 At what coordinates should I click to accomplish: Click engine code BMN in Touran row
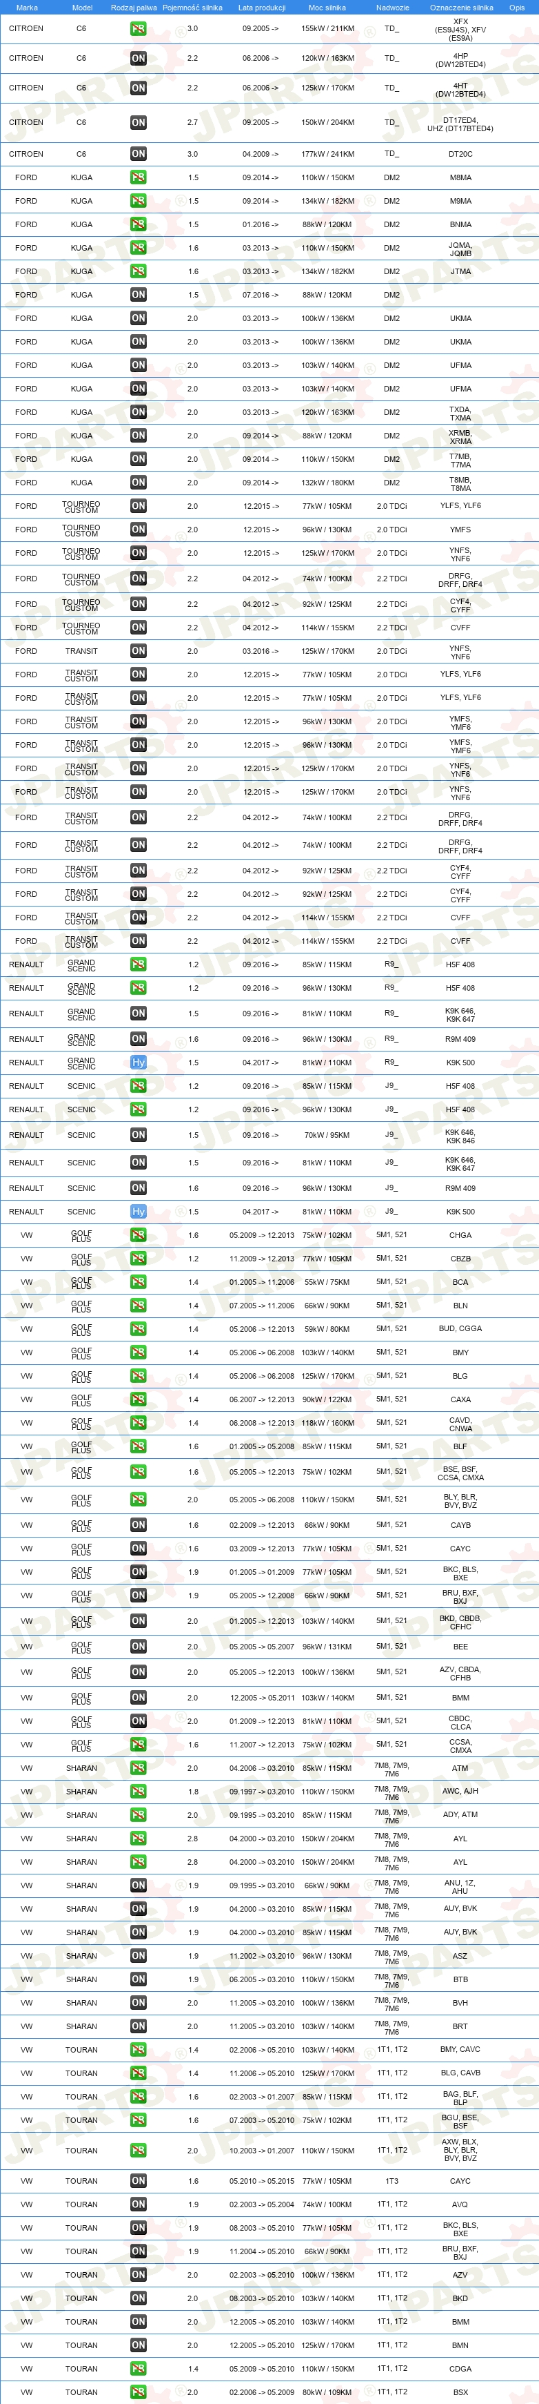(x=460, y=2345)
